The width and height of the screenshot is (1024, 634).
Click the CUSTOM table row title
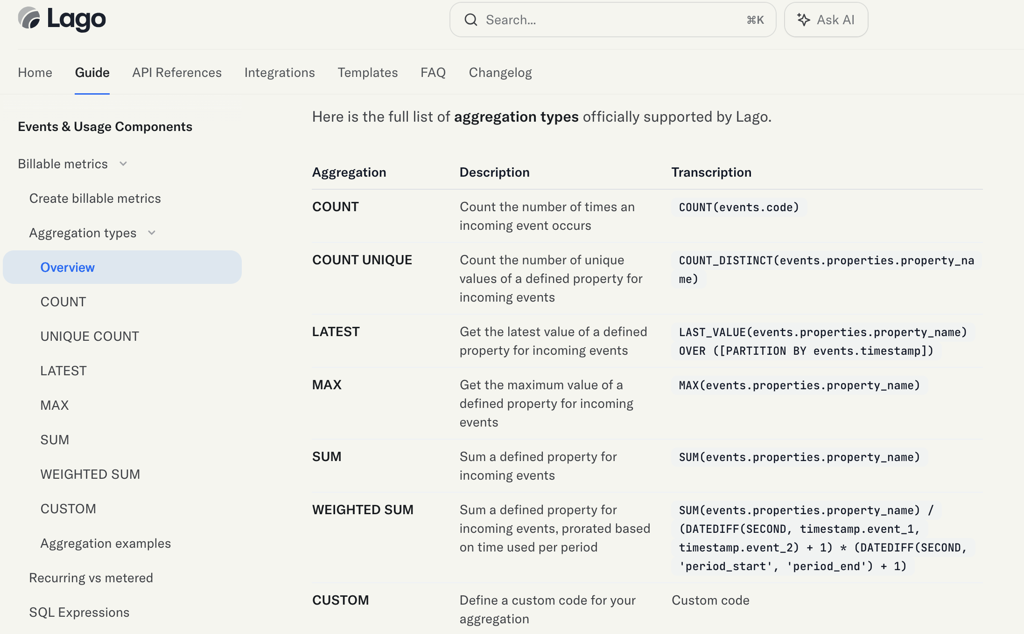[x=341, y=600]
